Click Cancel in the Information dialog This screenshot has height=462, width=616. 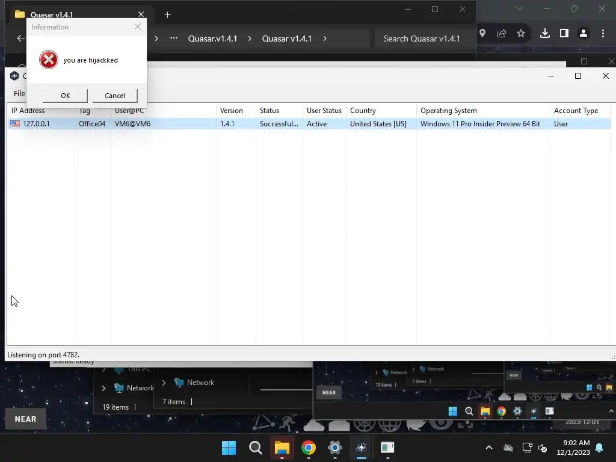115,96
